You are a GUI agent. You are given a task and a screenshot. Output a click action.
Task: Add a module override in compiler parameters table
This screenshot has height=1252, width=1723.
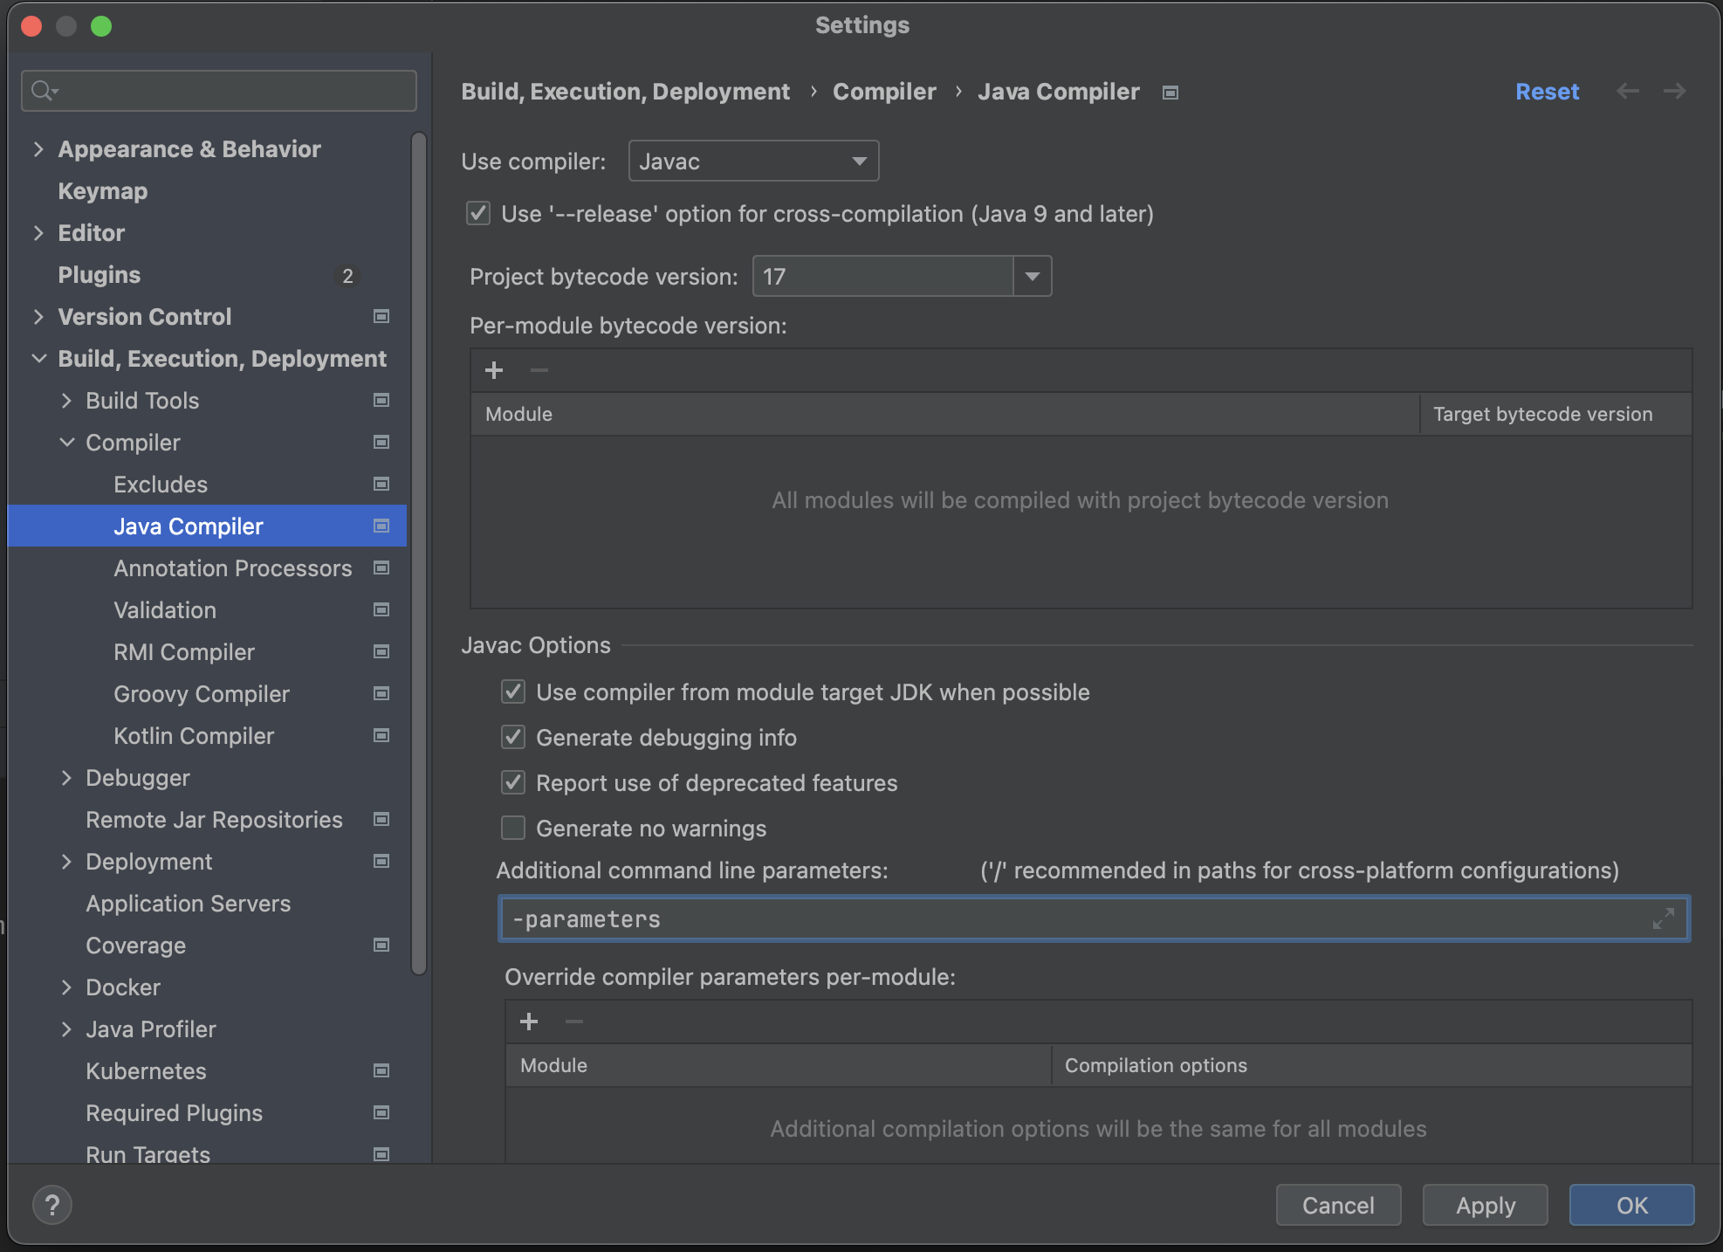tap(529, 1022)
